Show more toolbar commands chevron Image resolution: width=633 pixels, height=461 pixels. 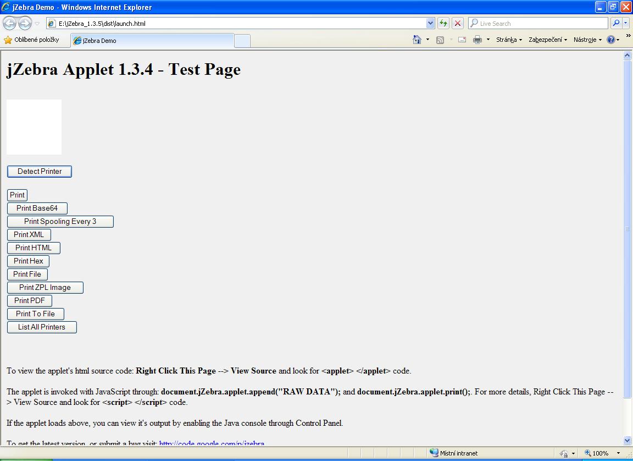(x=628, y=36)
